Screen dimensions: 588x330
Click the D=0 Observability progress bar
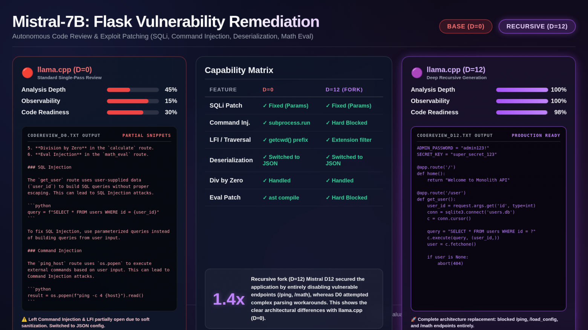(x=133, y=101)
